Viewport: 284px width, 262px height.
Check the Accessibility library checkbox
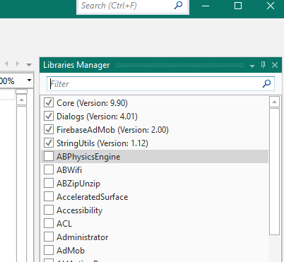tap(49, 210)
